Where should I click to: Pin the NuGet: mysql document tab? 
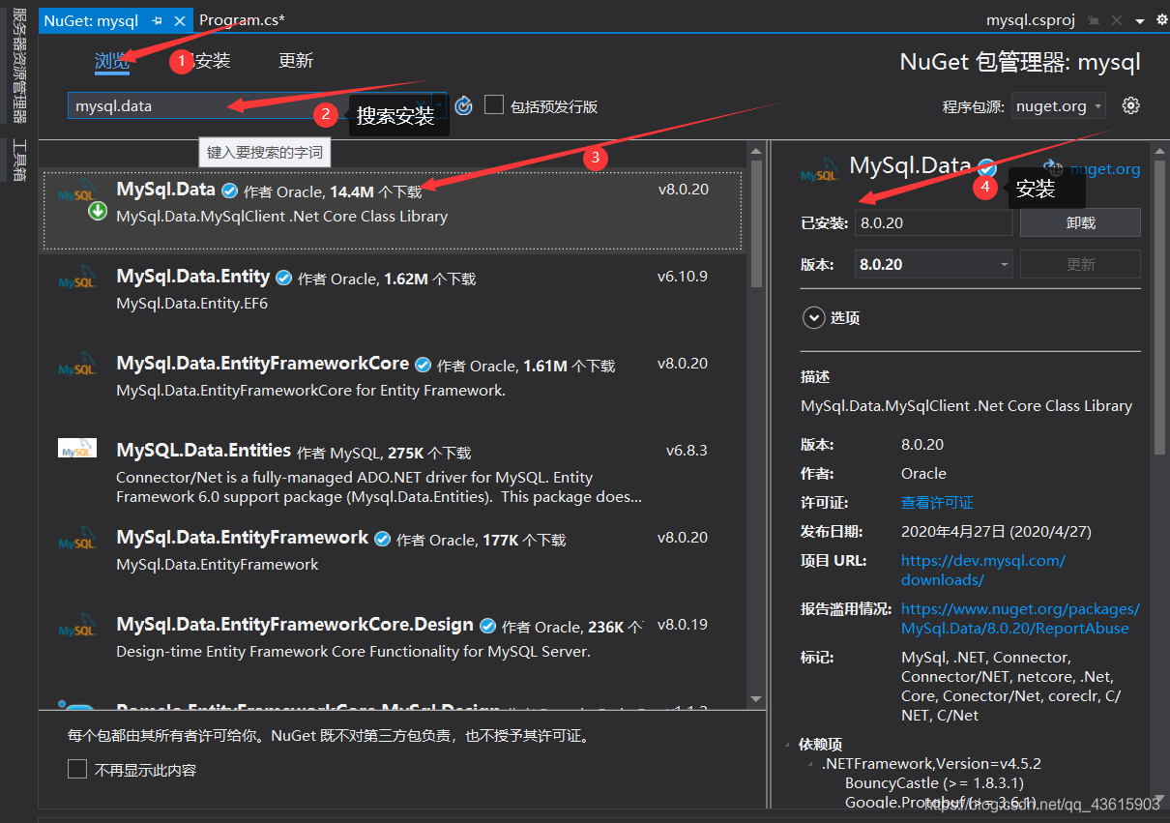(x=158, y=20)
